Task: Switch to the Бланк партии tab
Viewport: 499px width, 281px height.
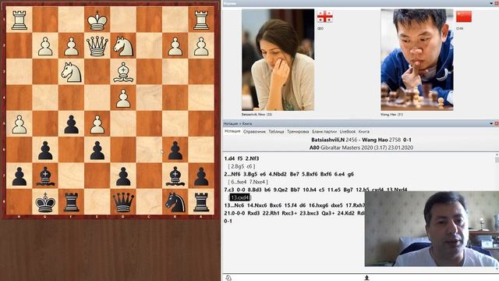Action: pyautogui.click(x=324, y=131)
